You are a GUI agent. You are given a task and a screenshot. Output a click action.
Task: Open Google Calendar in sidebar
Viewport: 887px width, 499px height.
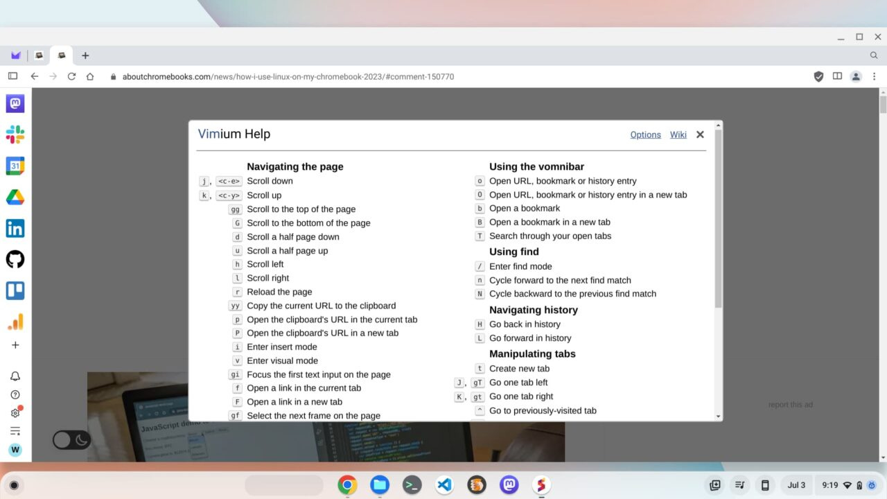tap(15, 166)
